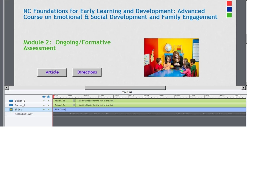Click the 00:11 mark on timeline ruler

223,96
